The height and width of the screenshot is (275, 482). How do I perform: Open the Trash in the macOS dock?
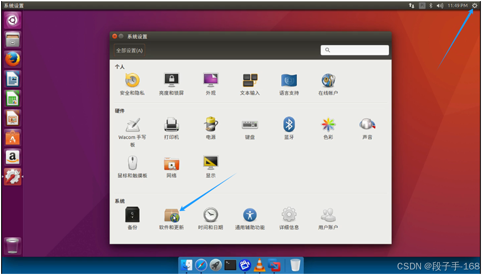coord(296,265)
